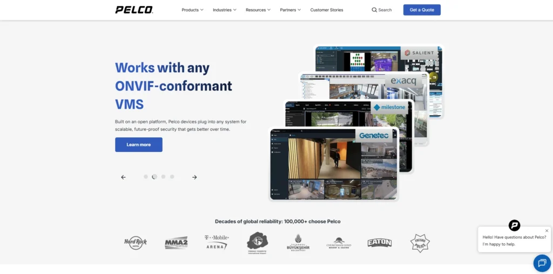Click the Hard Rock Hotel logo
The height and width of the screenshot is (274, 553).
(136, 242)
